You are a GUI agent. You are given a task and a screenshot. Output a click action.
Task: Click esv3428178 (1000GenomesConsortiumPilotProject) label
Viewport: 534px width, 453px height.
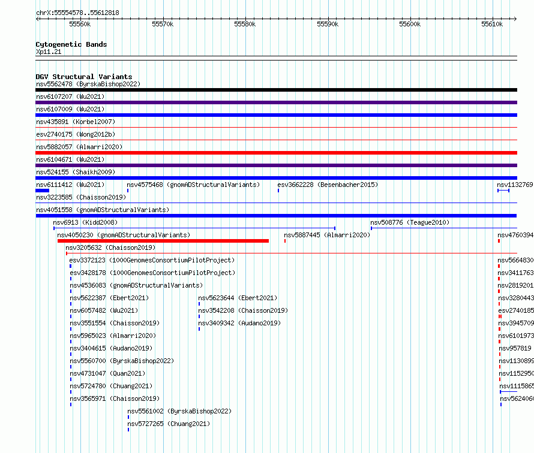(x=152, y=273)
